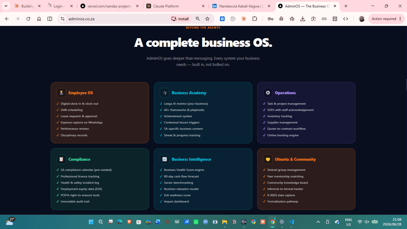The height and width of the screenshot is (229, 407).
Task: Click '90-day cash flow forecast' item
Action: 181,177
